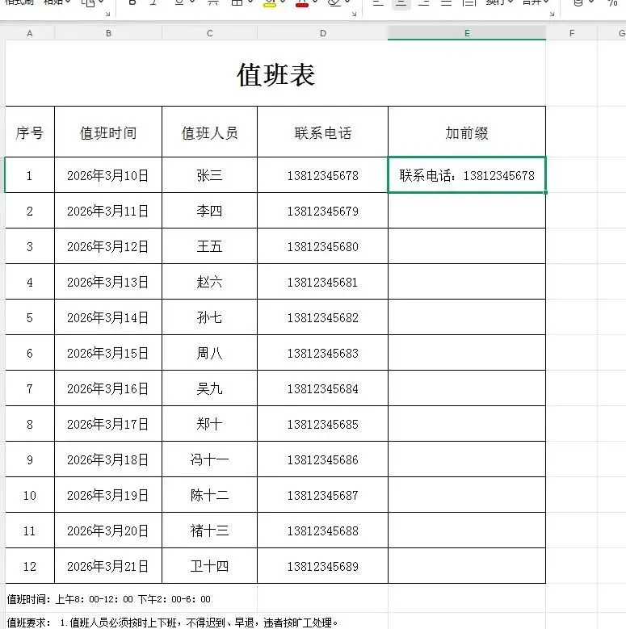626x629 pixels.
Task: Select phone number cell 13812345689
Action: pyautogui.click(x=322, y=566)
